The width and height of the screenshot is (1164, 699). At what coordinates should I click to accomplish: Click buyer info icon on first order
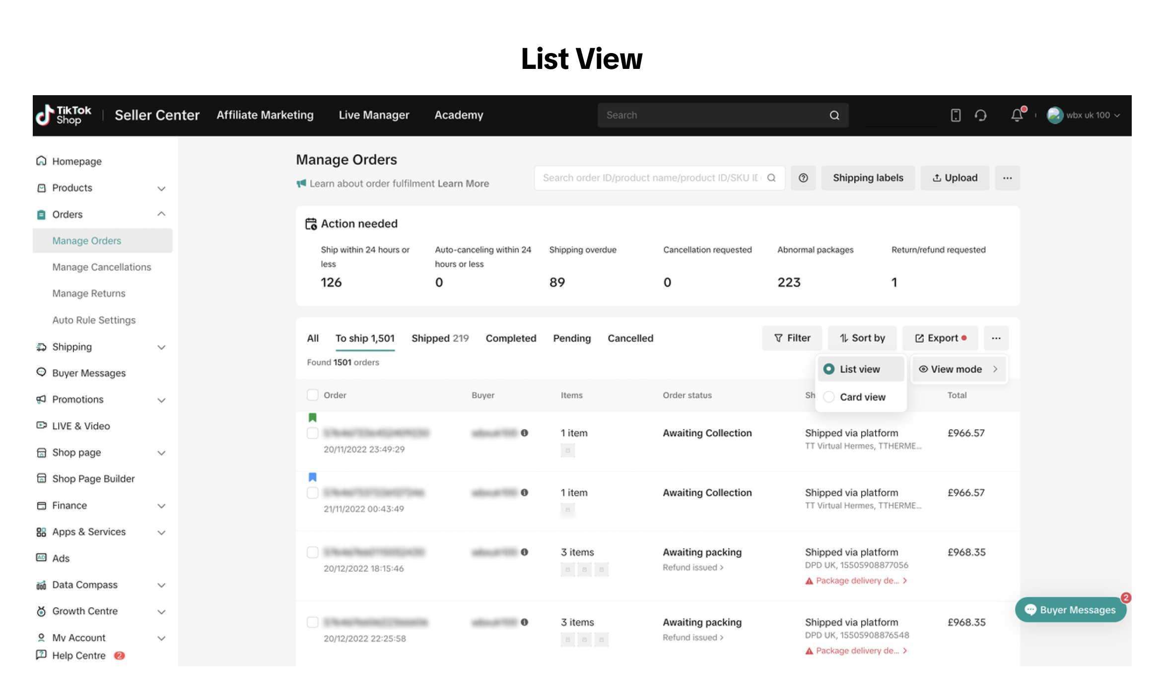[x=524, y=433]
